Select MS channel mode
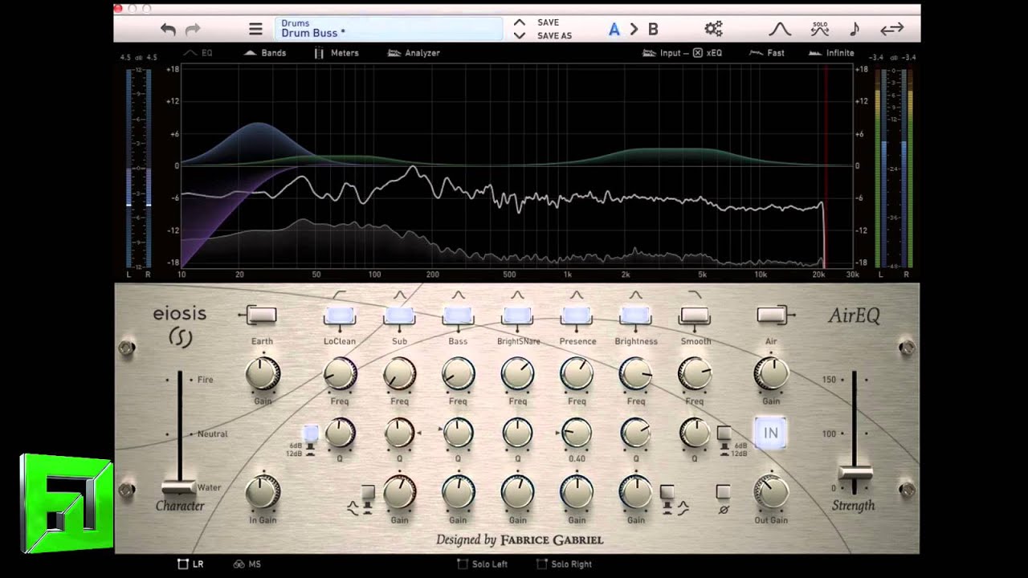 coord(247,564)
